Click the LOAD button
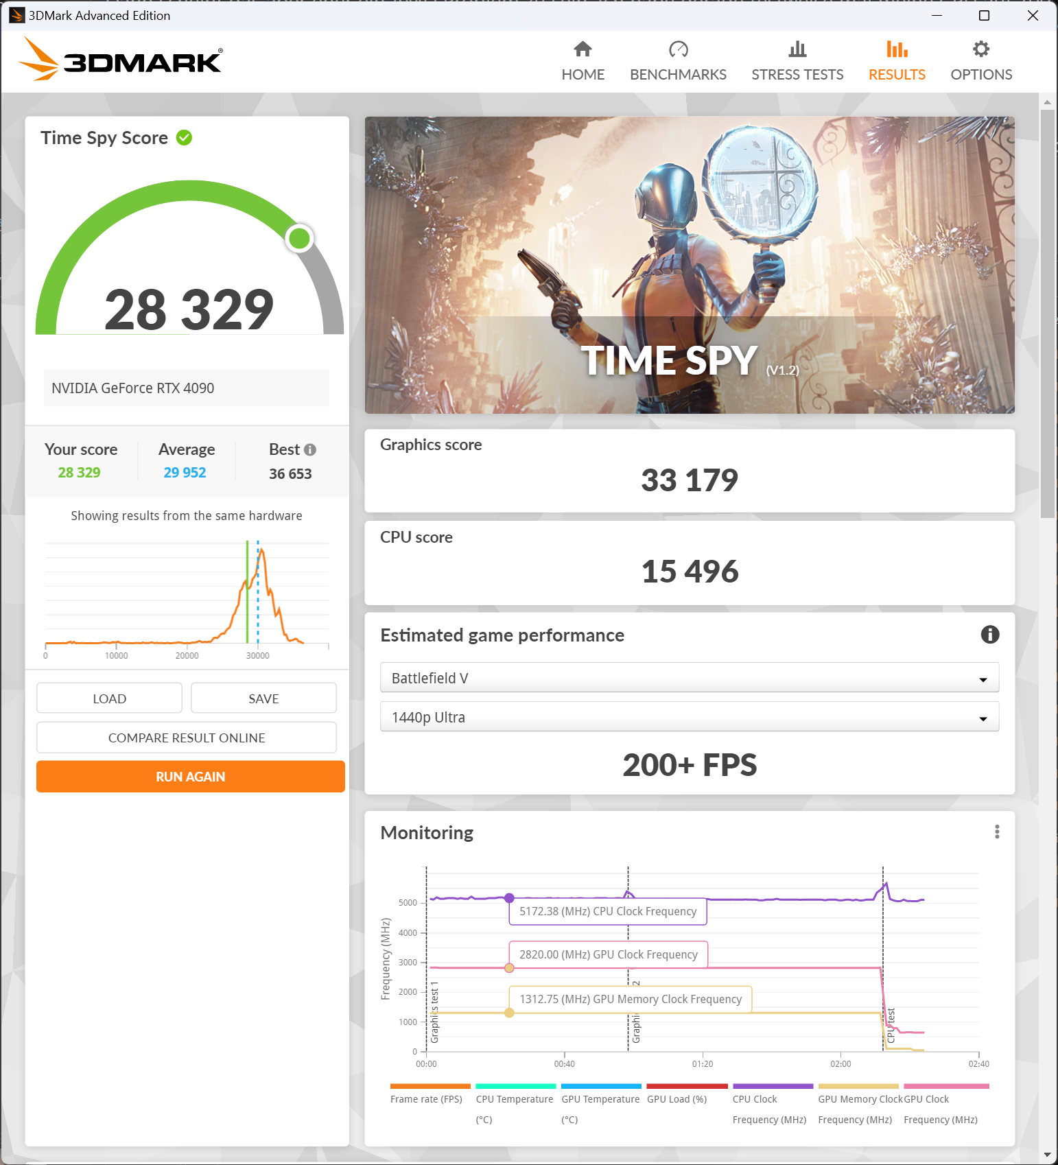This screenshot has height=1165, width=1058. pos(110,698)
